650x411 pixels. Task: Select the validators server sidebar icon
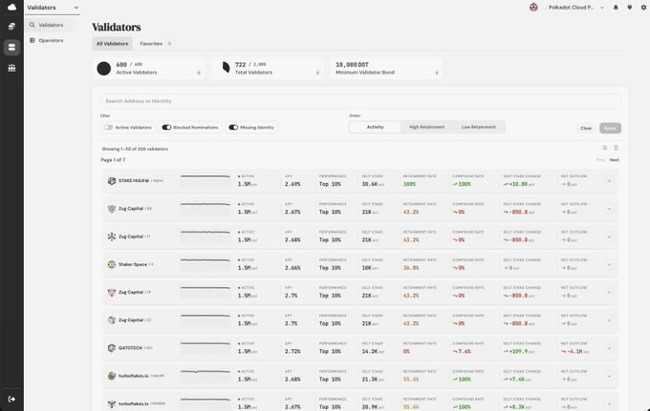point(11,47)
